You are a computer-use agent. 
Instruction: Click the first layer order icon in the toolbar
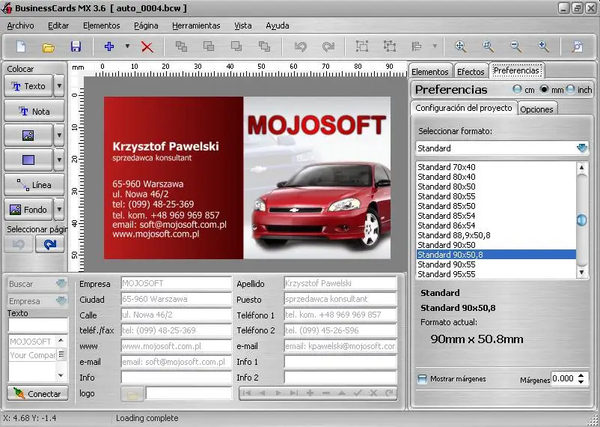[181, 46]
